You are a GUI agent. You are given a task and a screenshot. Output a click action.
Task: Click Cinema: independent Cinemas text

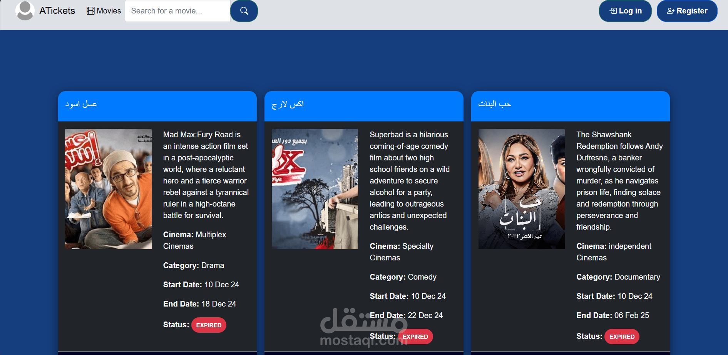pos(614,252)
